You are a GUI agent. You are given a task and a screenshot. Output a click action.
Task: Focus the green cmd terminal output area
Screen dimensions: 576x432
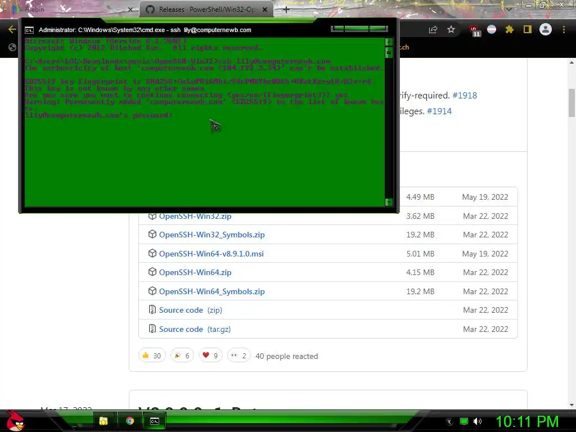204,122
